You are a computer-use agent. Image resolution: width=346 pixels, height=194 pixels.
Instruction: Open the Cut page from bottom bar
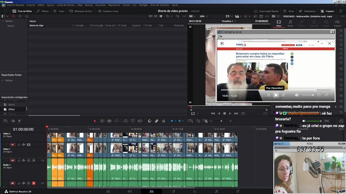pos(130,192)
